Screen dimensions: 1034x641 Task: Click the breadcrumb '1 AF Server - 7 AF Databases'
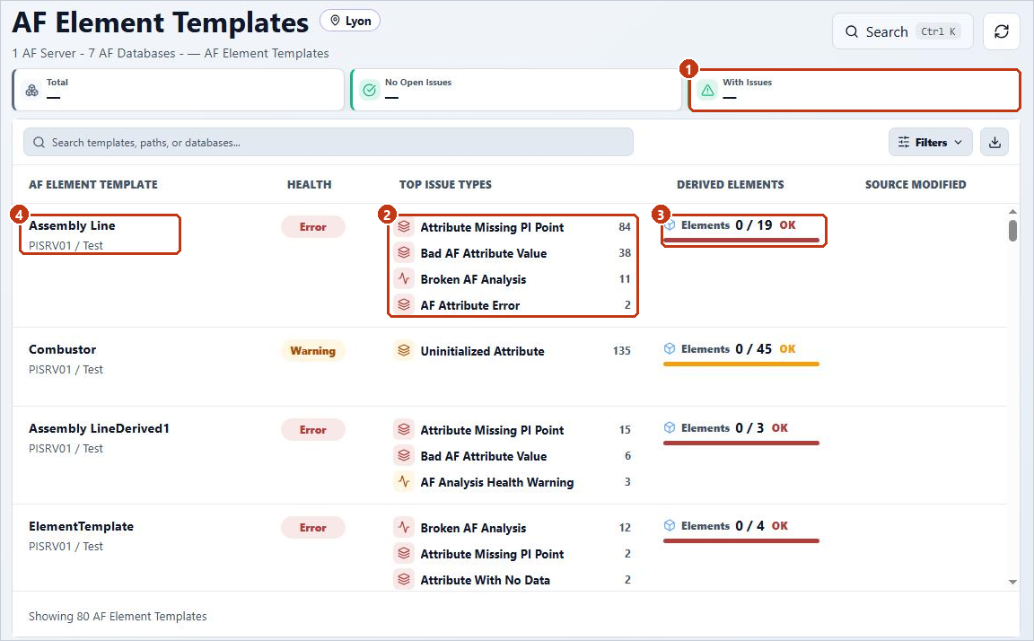pos(93,54)
